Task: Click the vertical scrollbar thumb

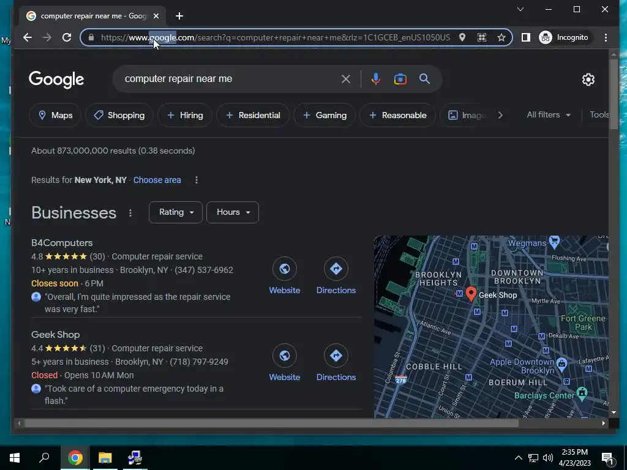Action: (x=614, y=94)
